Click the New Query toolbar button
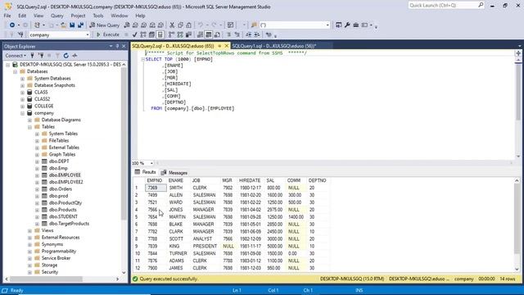This screenshot has width=524, height=295. (105, 25)
